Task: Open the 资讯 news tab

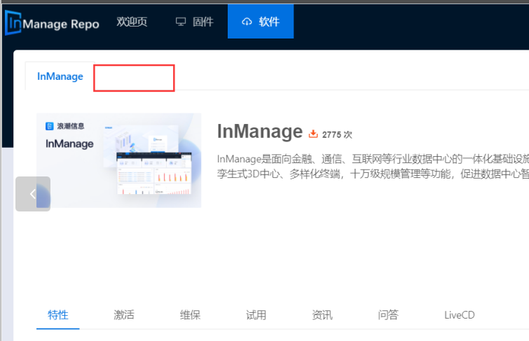Action: pyautogui.click(x=322, y=315)
